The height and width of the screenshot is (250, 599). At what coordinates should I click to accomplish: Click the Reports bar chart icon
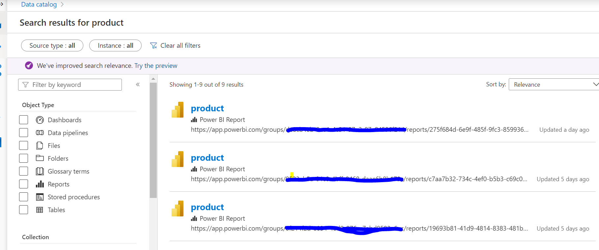tap(40, 184)
